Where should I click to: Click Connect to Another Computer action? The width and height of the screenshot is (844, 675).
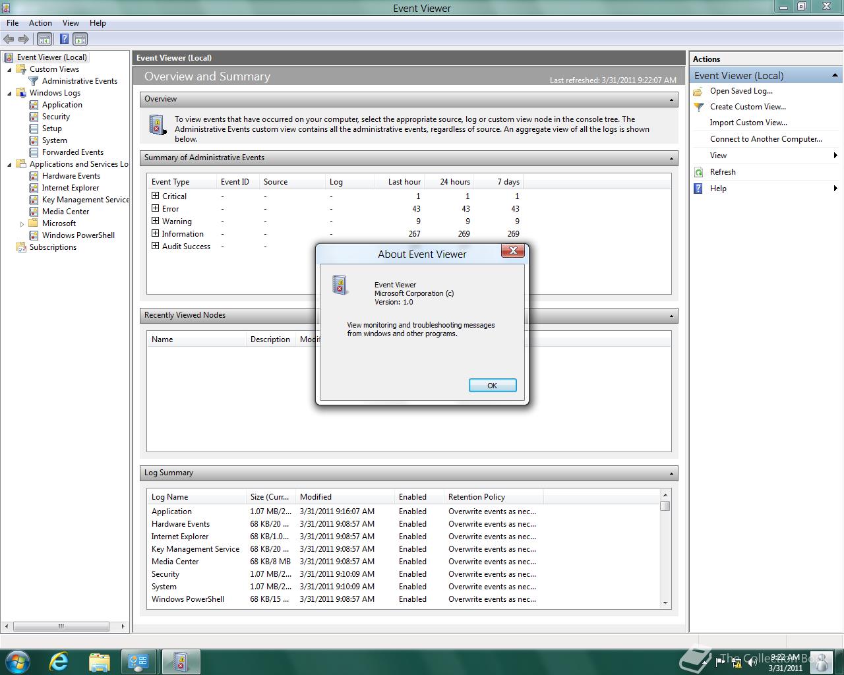click(766, 139)
